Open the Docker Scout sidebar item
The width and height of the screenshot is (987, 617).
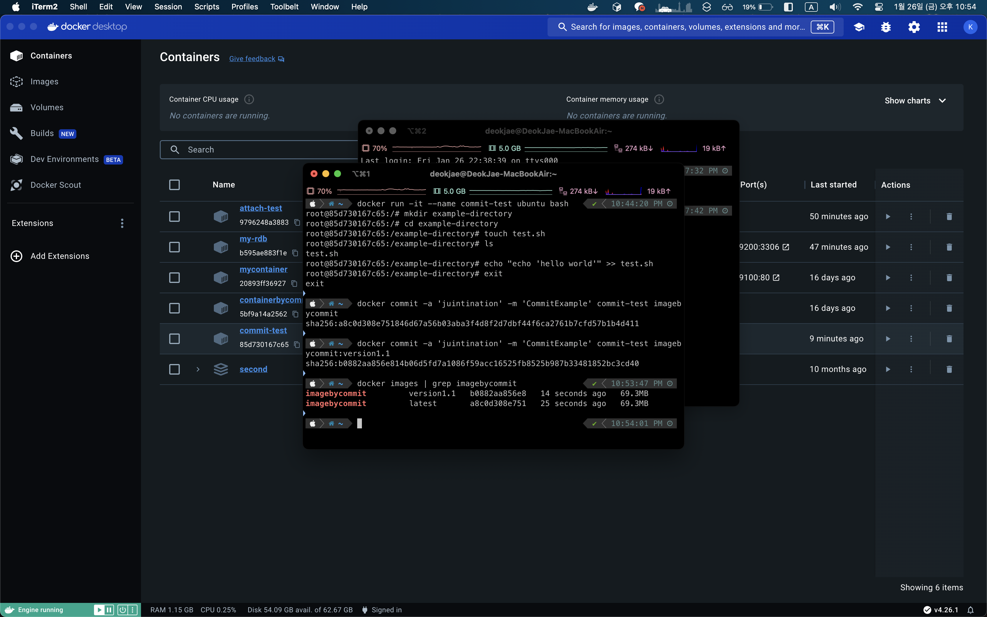pos(56,185)
